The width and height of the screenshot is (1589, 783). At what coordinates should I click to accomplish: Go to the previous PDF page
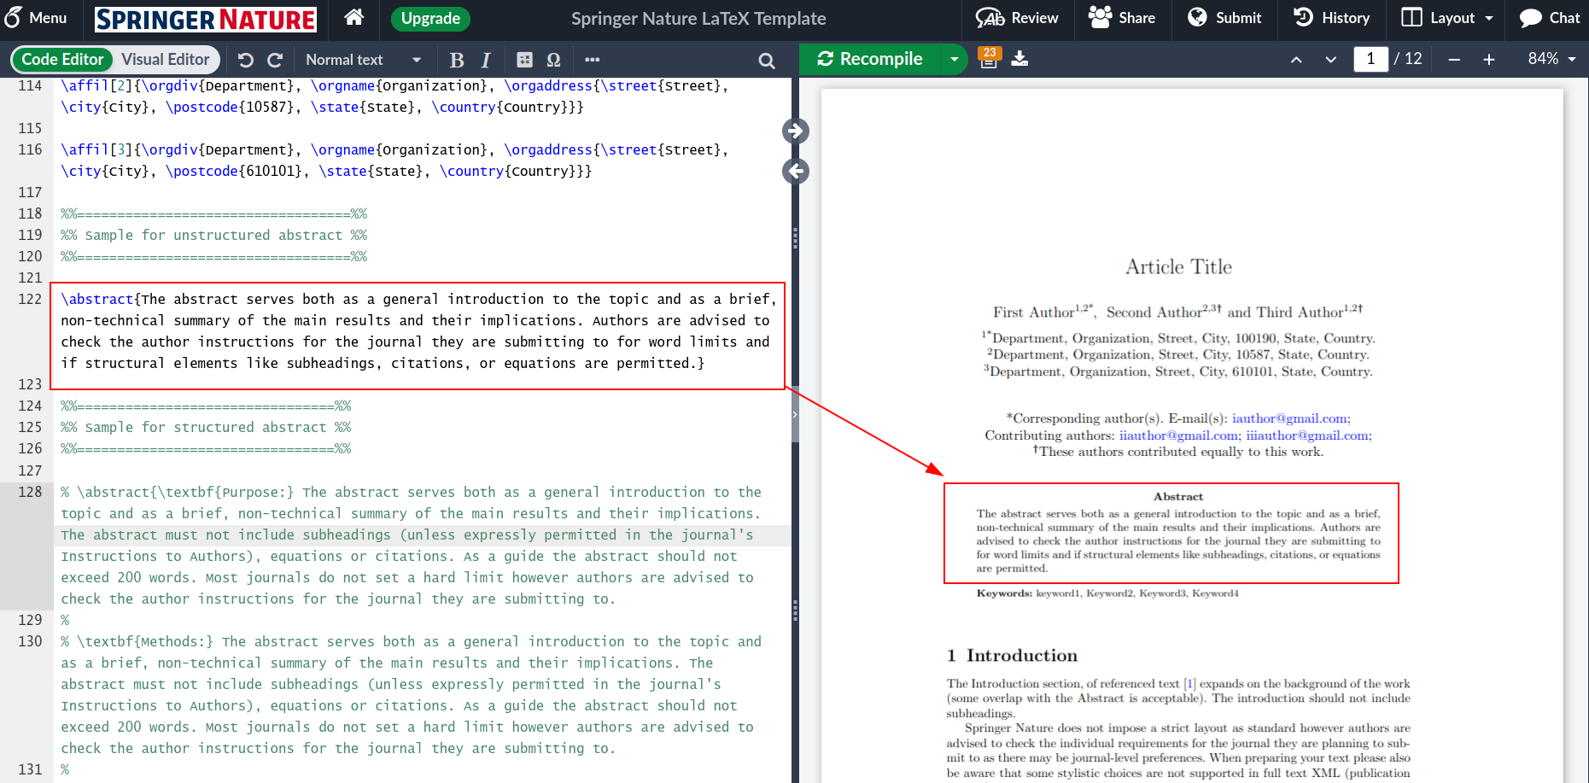[x=1296, y=60]
